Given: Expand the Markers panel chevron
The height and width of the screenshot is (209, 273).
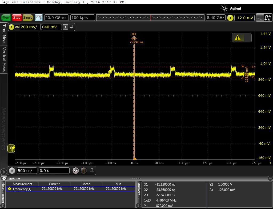Looking at the screenshot, I should point(138,205).
